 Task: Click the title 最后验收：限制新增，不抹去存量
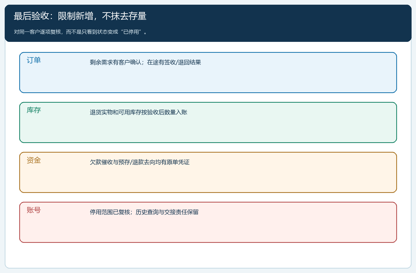[80, 16]
